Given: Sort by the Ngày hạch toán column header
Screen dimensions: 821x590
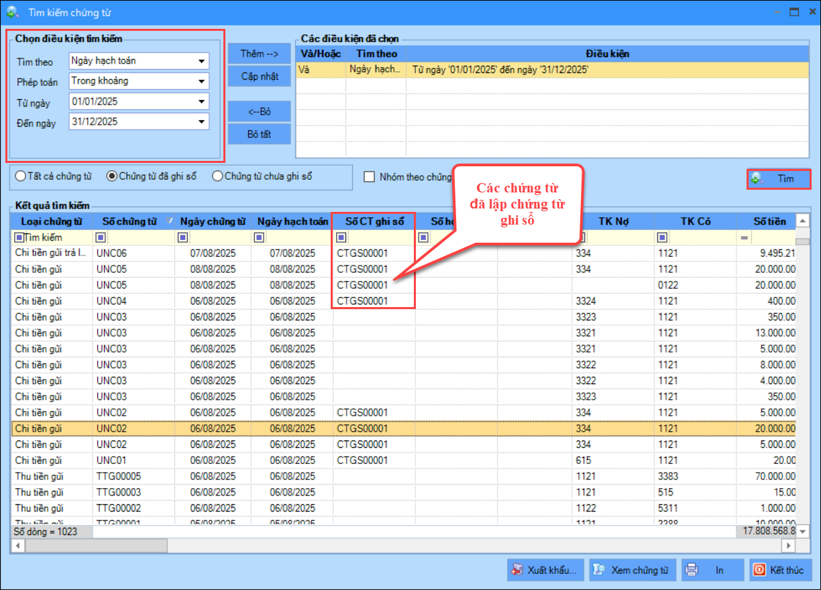Looking at the screenshot, I should click(x=292, y=221).
